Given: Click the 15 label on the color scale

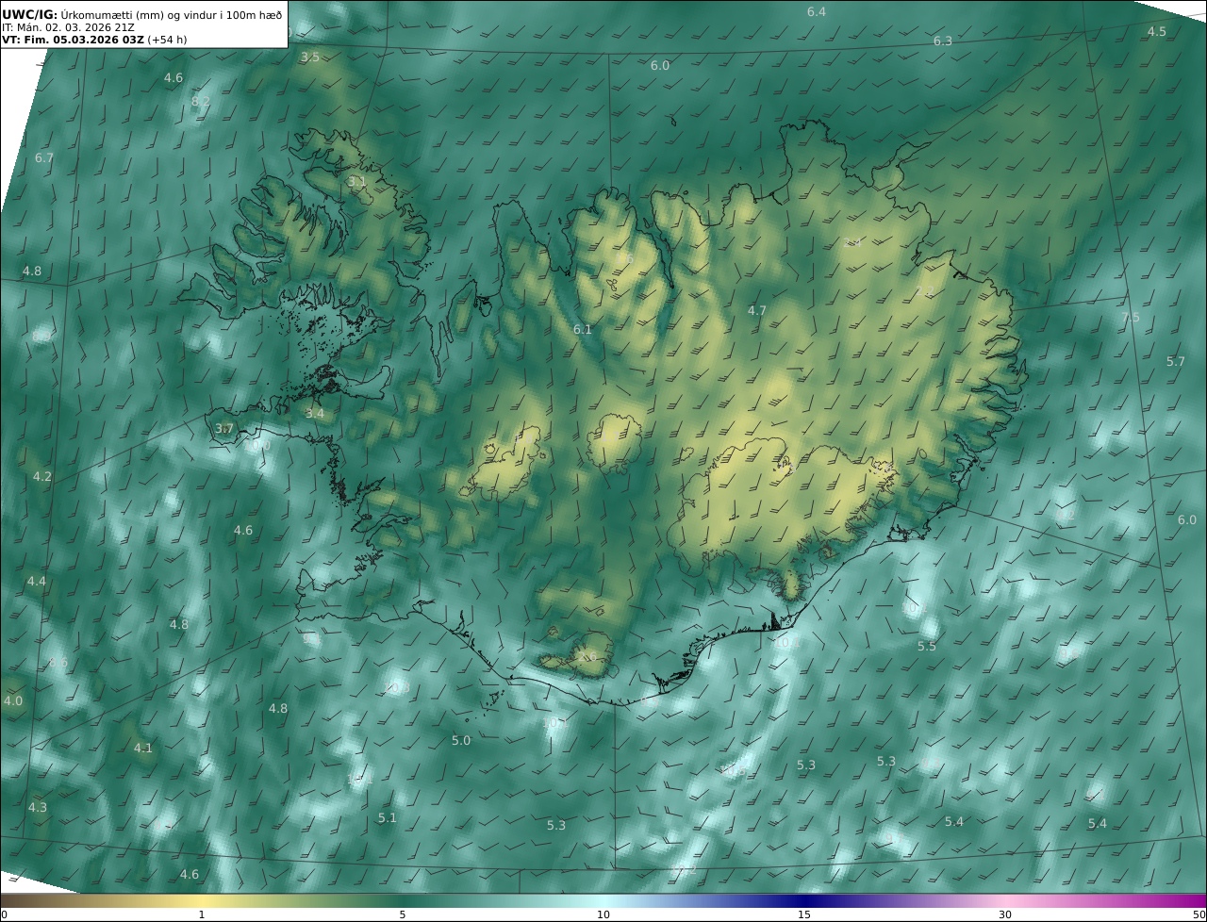Looking at the screenshot, I should pyautogui.click(x=804, y=914).
